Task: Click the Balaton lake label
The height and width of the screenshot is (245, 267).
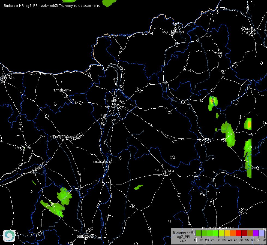Action: click(37, 167)
